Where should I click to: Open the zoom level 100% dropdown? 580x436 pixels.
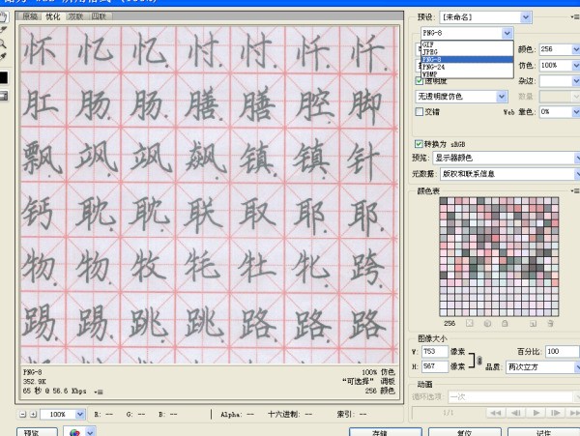[x=80, y=414]
